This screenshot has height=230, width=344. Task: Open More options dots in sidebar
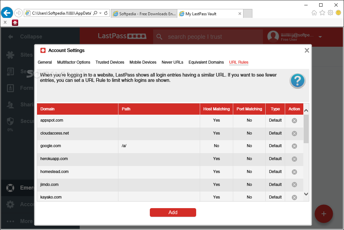point(10,221)
